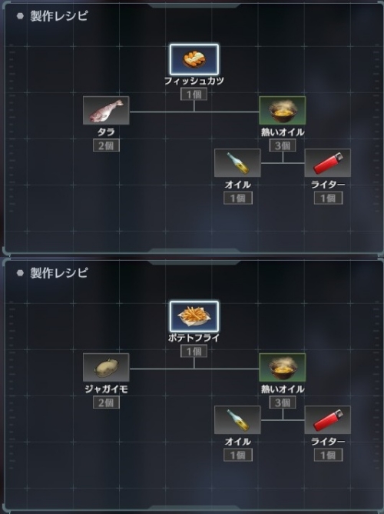Click the 2個 count under ジャガイモ

click(x=106, y=402)
